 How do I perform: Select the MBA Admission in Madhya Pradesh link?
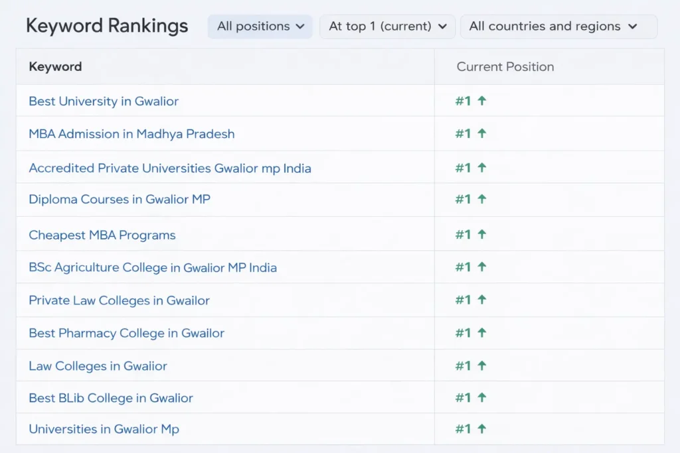tap(131, 134)
